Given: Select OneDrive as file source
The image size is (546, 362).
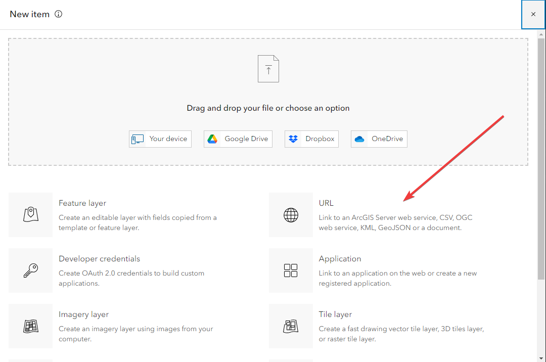Looking at the screenshot, I should (379, 139).
